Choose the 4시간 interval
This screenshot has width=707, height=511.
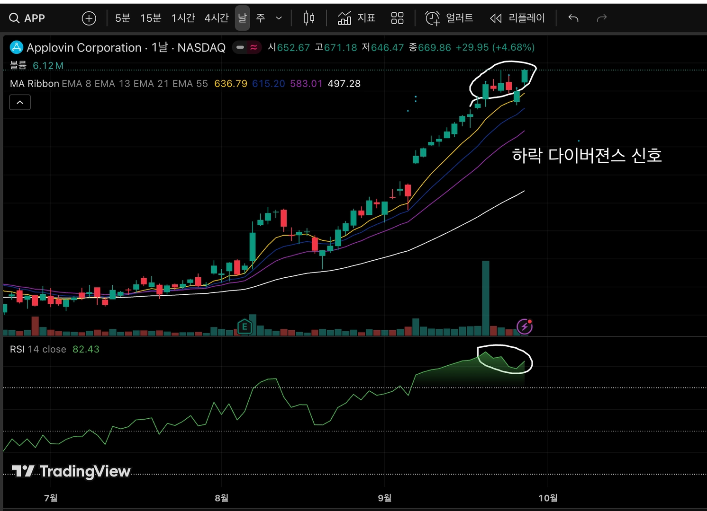click(217, 18)
